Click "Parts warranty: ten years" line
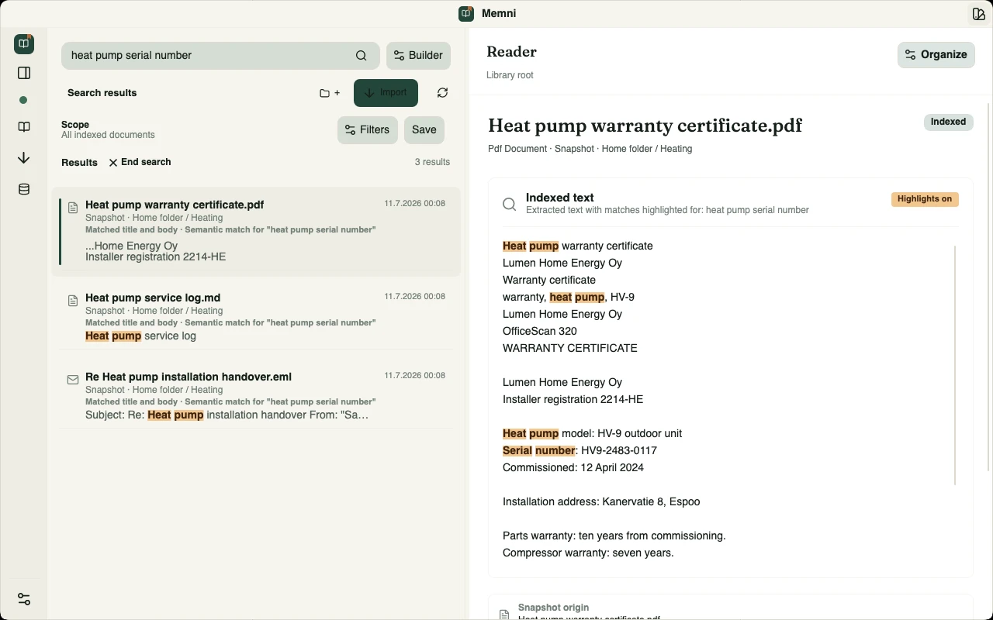993x620 pixels. point(614,536)
